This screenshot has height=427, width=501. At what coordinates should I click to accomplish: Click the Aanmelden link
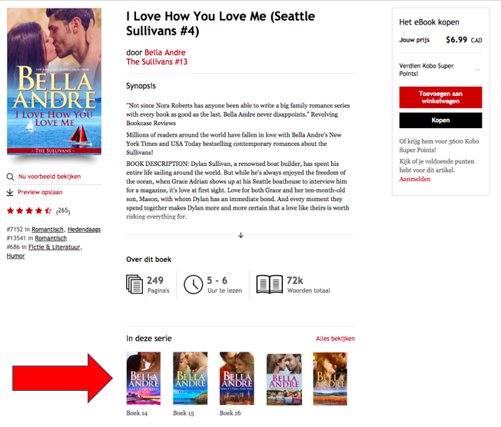click(x=415, y=179)
